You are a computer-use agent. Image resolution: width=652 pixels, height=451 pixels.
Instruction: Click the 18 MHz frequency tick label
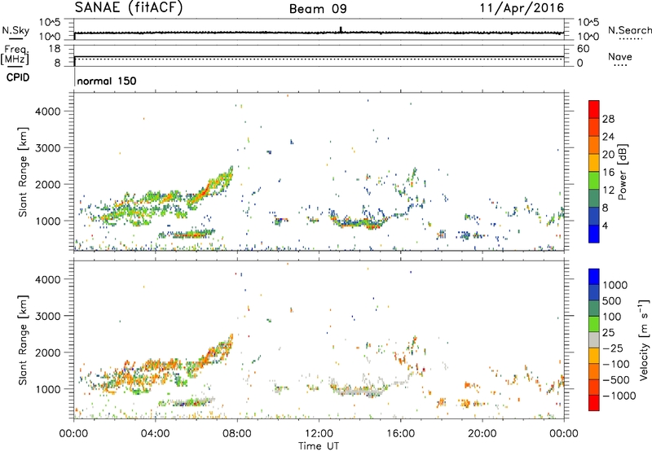pos(55,49)
